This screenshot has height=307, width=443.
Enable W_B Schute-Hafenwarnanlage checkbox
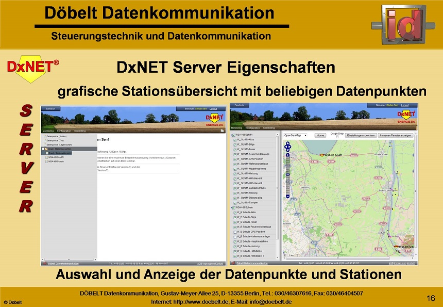[x=235, y=236]
